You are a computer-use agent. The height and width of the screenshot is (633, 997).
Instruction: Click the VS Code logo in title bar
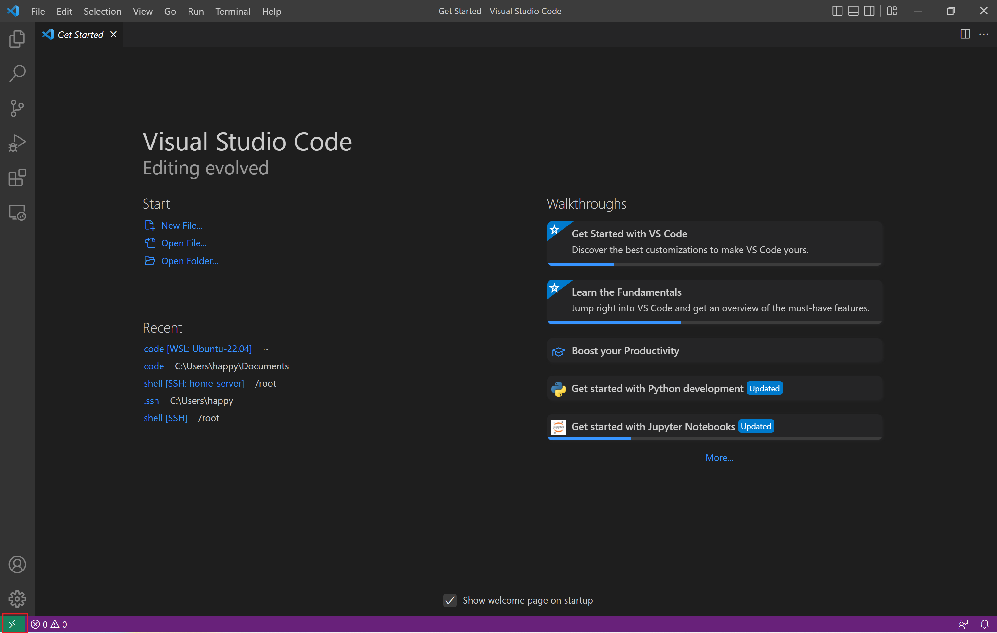pyautogui.click(x=13, y=11)
